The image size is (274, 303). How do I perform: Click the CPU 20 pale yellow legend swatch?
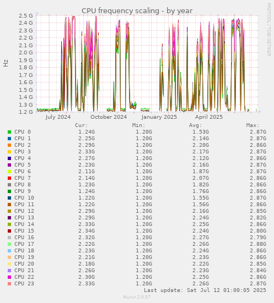9,264
